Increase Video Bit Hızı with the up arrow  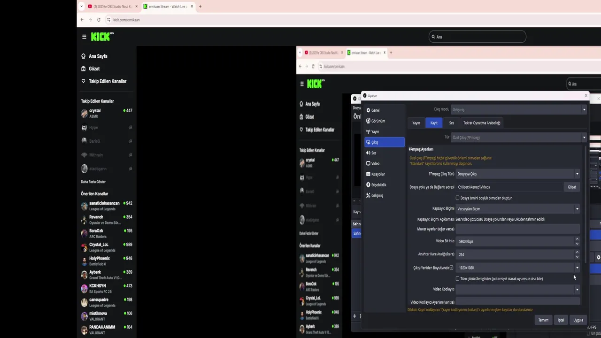[577, 239]
